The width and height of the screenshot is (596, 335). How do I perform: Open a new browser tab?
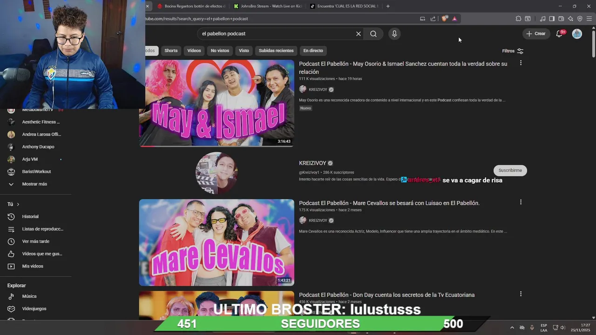pyautogui.click(x=388, y=6)
